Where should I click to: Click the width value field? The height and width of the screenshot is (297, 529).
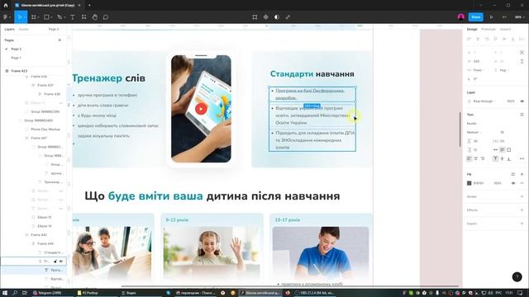pyautogui.click(x=476, y=61)
